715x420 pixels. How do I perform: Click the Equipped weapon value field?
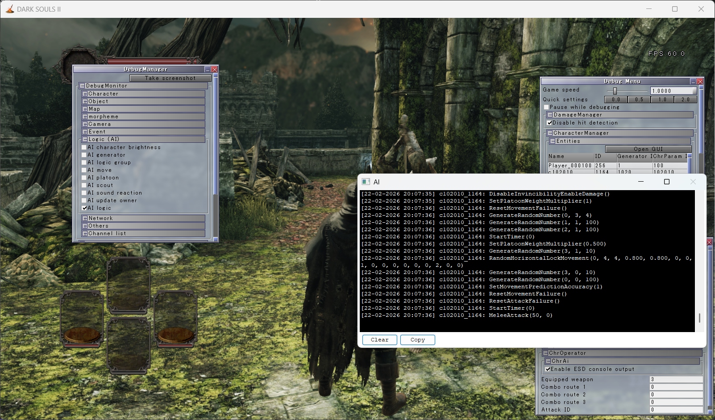coord(675,379)
